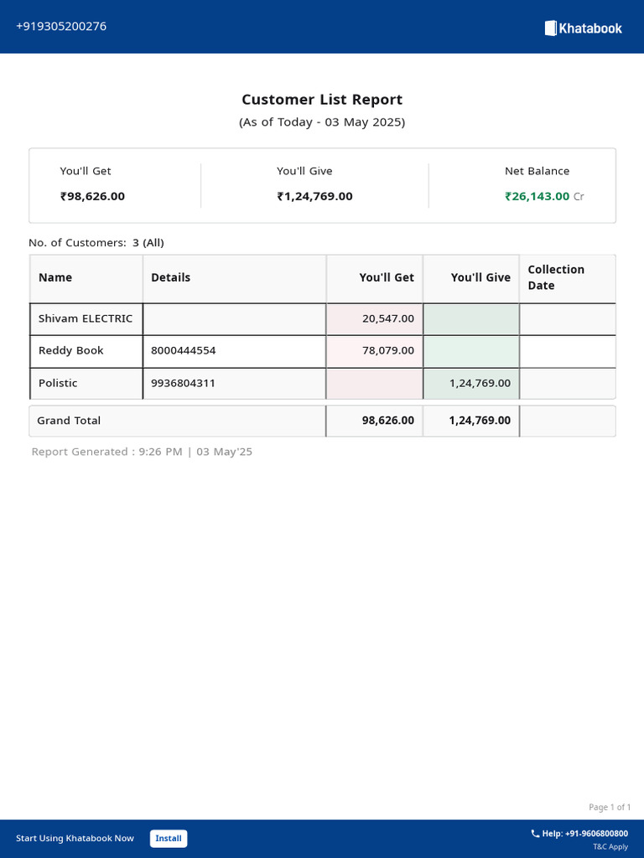Click the date line As of Today - 03 May 2025

click(322, 122)
